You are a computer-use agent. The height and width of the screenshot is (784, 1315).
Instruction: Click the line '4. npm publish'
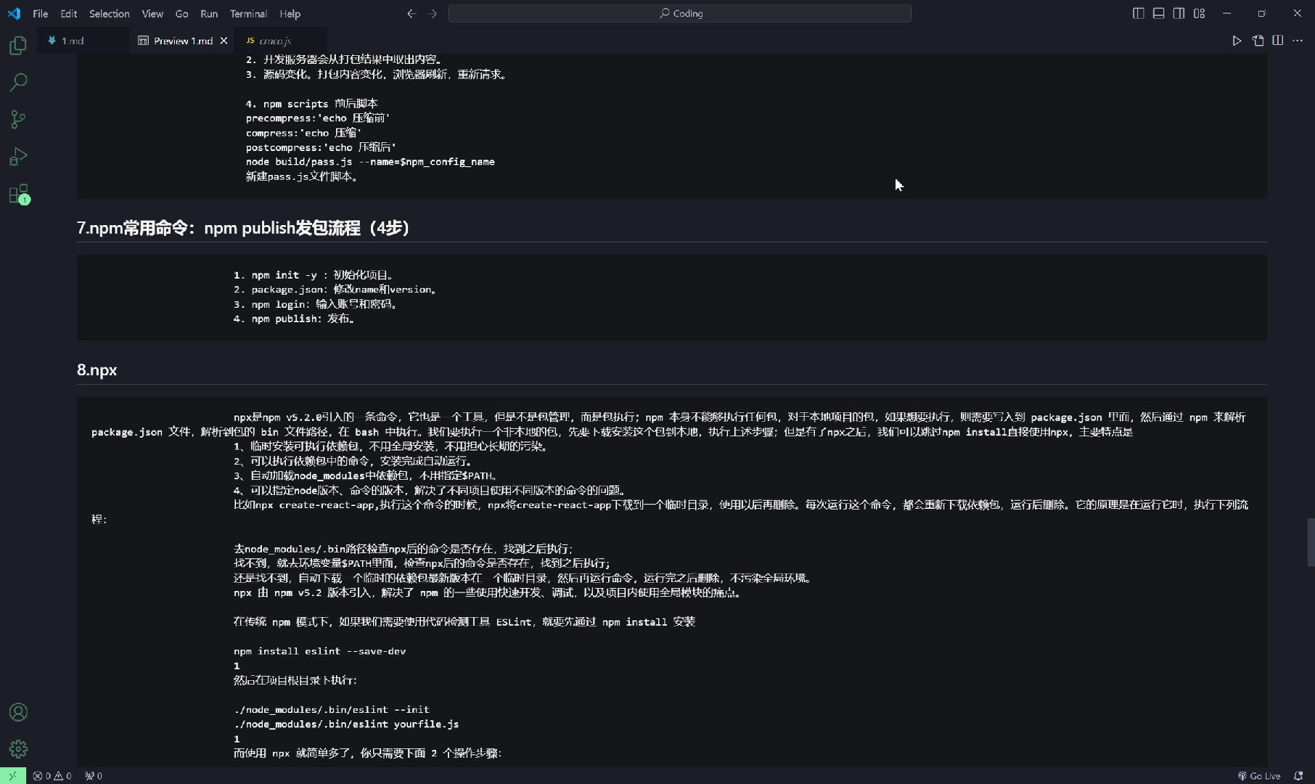[x=294, y=319]
